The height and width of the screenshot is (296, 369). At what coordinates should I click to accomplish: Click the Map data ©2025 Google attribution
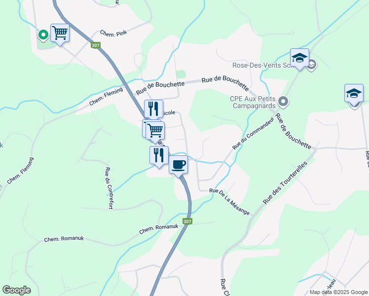(x=338, y=292)
